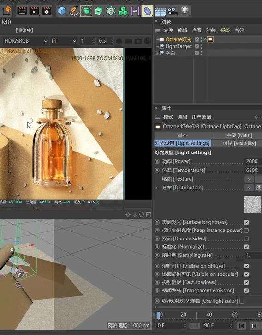Open the Objects panel hamburger menu
The image size is (262, 335).
[158, 30]
